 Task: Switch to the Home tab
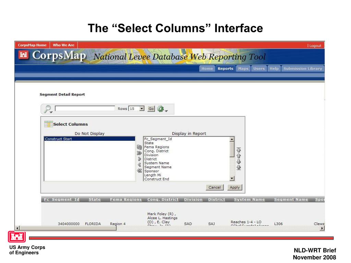coord(207,68)
